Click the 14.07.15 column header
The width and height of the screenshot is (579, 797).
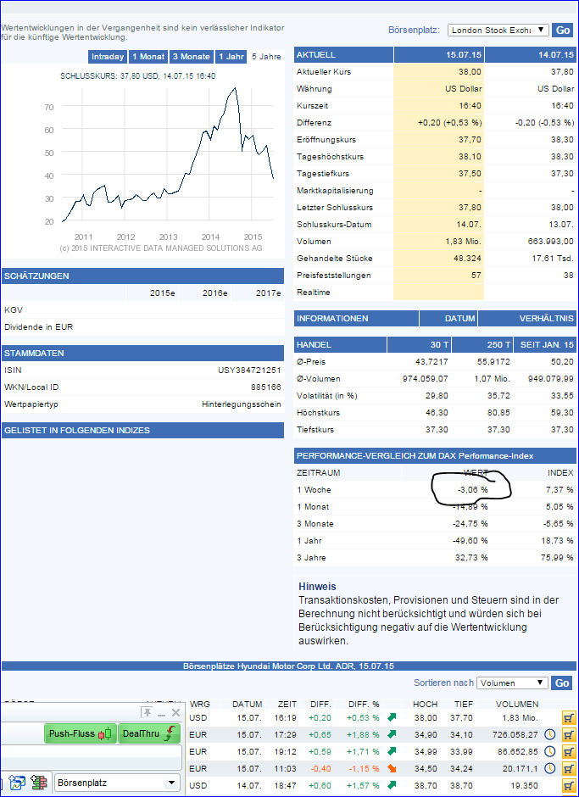tap(532, 55)
